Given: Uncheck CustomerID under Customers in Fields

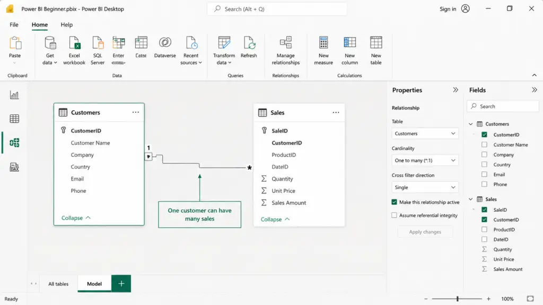Looking at the screenshot, I should click(484, 134).
